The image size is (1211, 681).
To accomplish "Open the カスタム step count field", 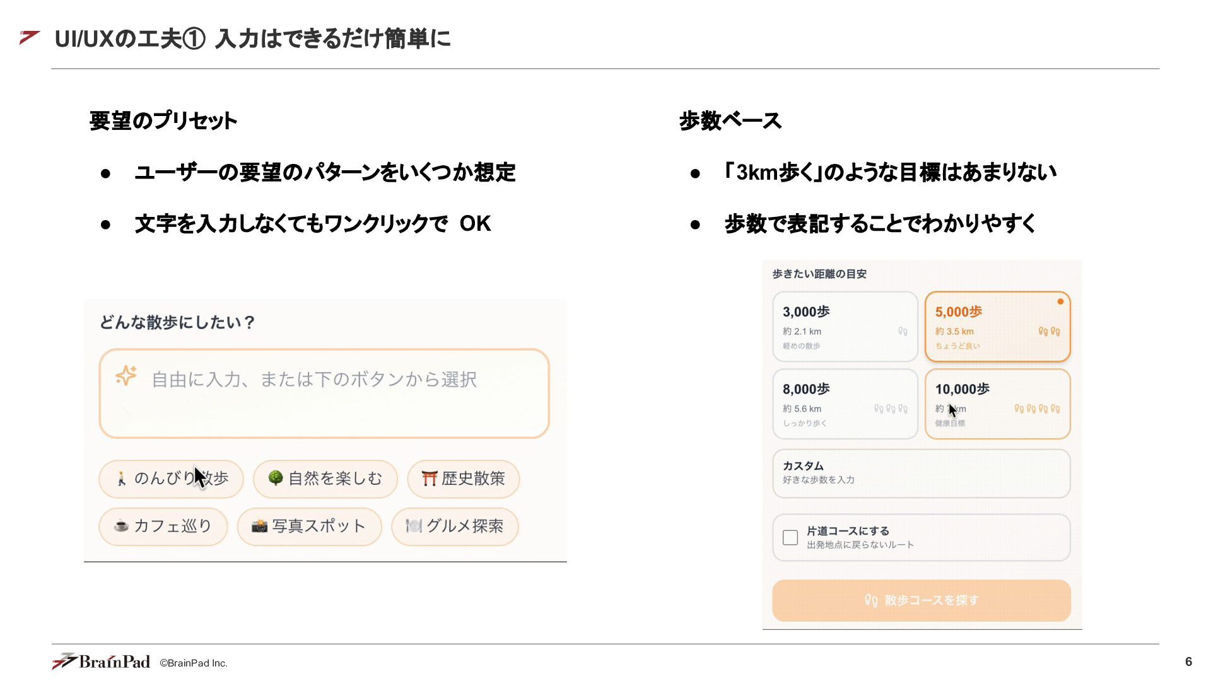I will click(921, 474).
